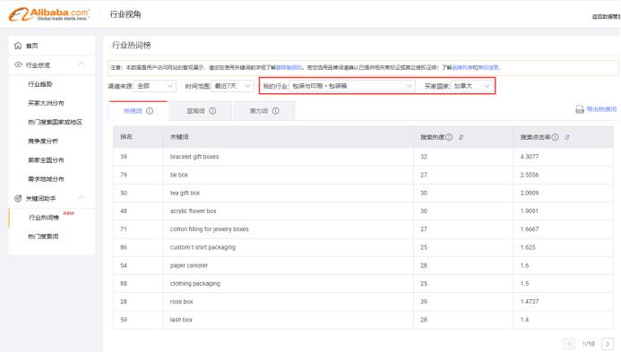Click the 排名 column header

pyautogui.click(x=126, y=137)
